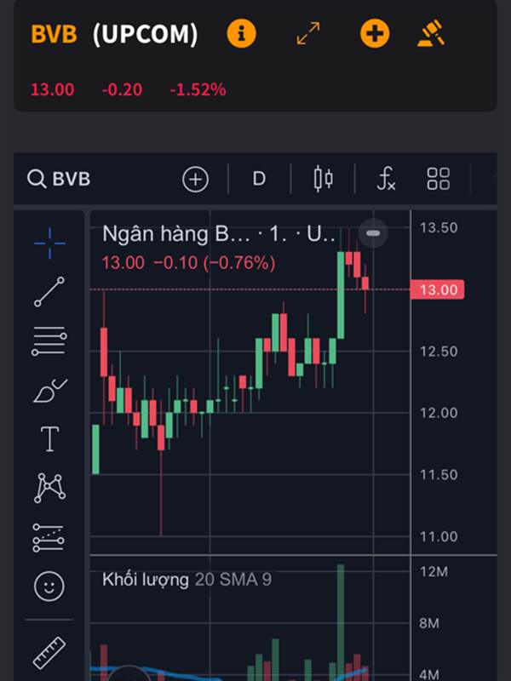Add compare symbol with circled plus
This screenshot has width=511, height=681.
click(196, 179)
